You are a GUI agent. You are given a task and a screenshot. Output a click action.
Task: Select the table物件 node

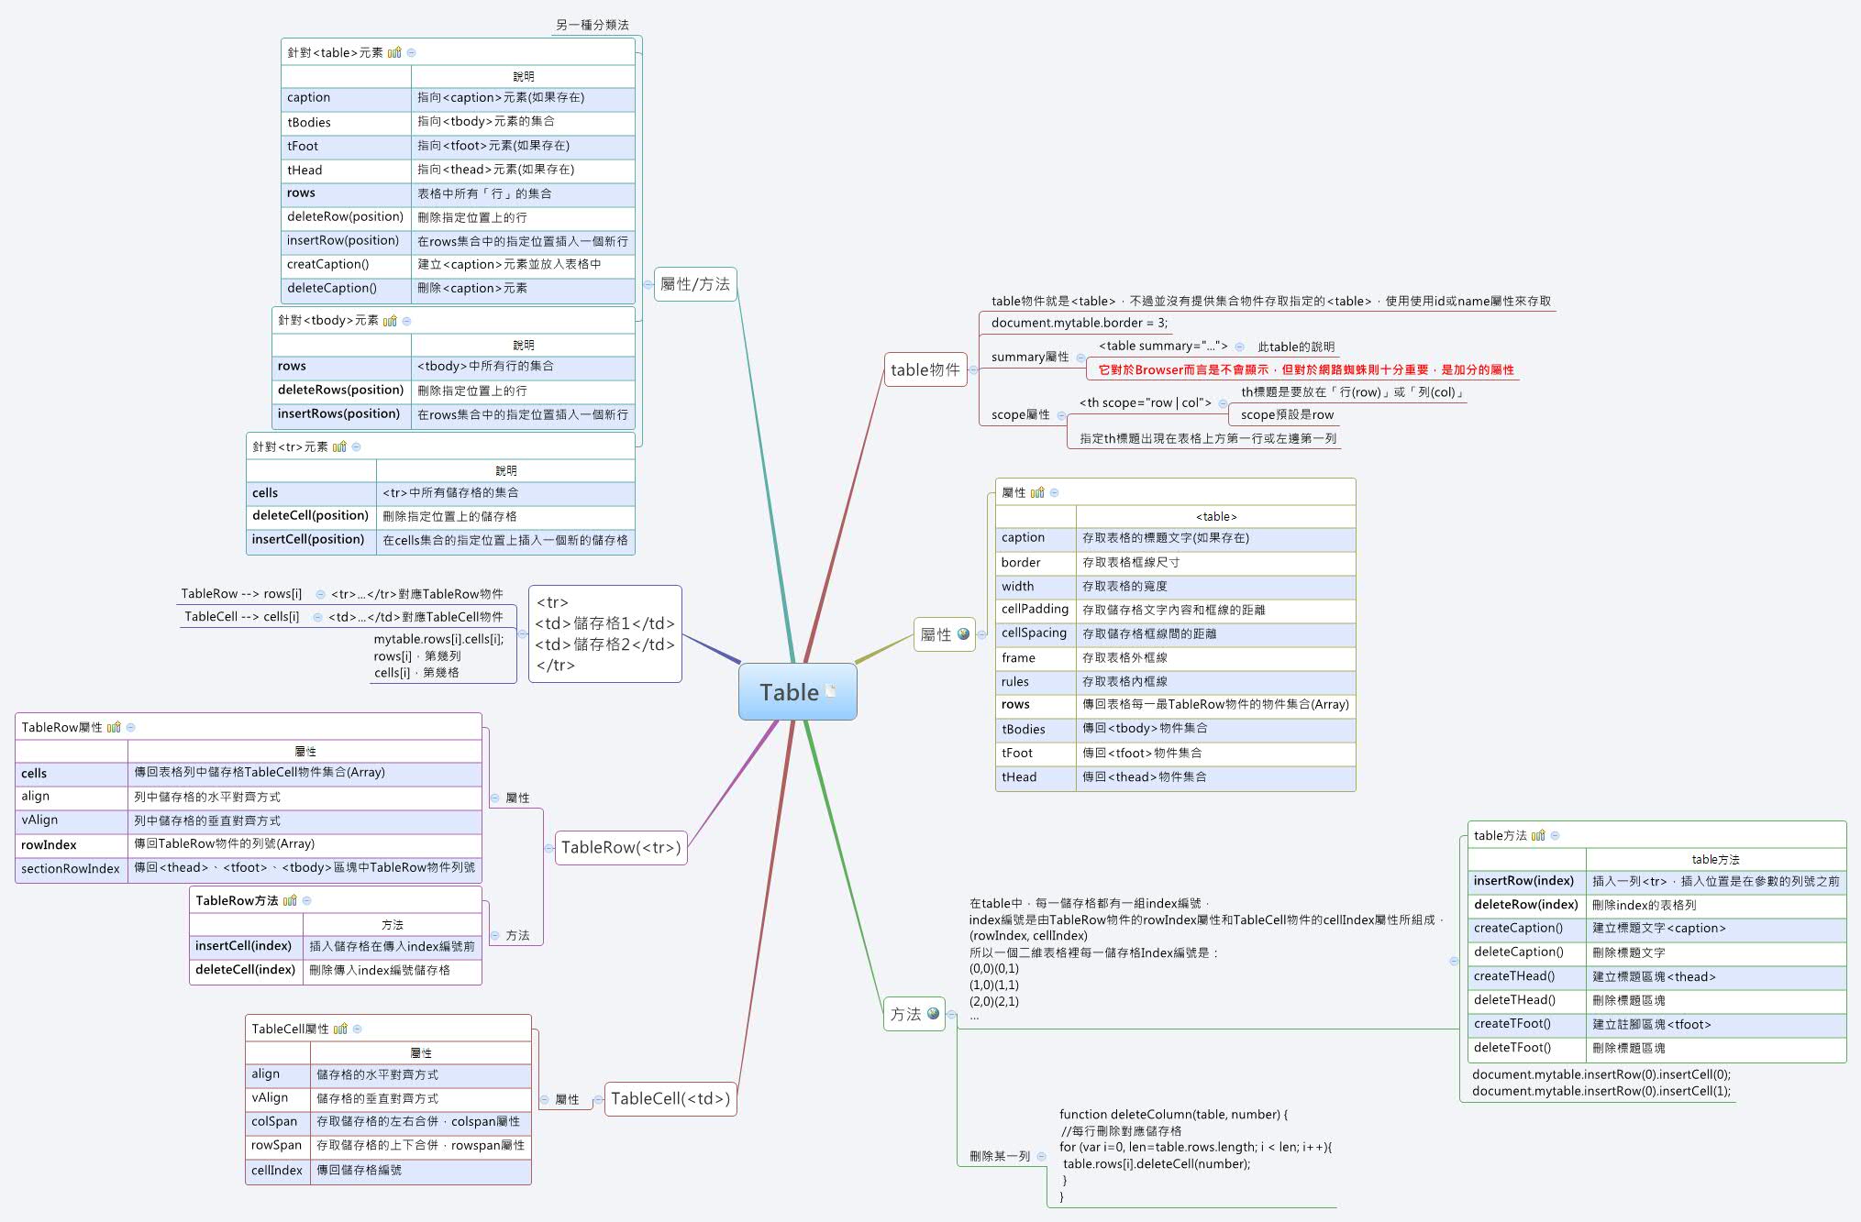[x=925, y=370]
